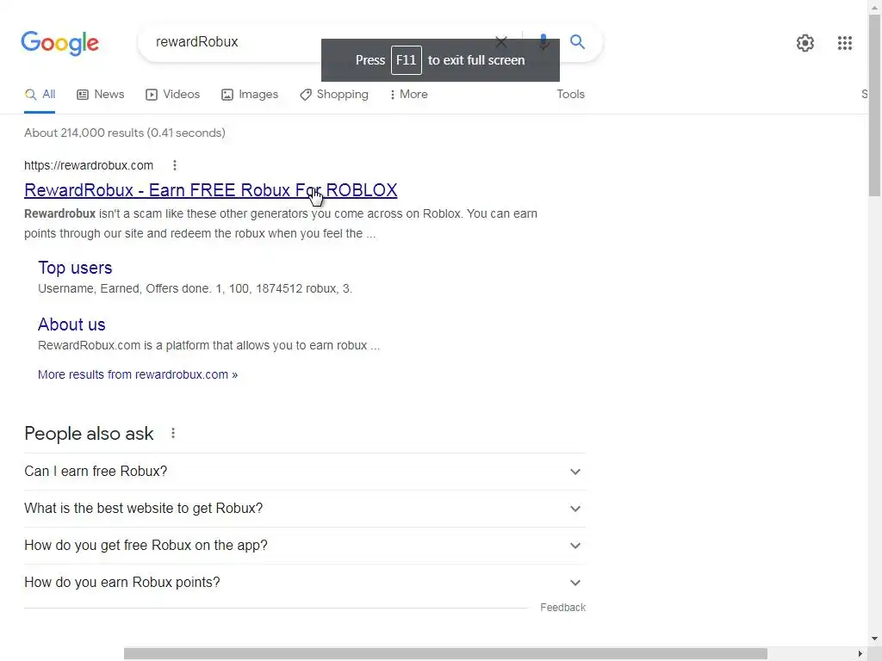This screenshot has height=661, width=882.
Task: Switch to the Images tab
Action: click(250, 95)
